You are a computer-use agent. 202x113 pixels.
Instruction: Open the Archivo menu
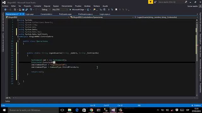(x=5, y=6)
